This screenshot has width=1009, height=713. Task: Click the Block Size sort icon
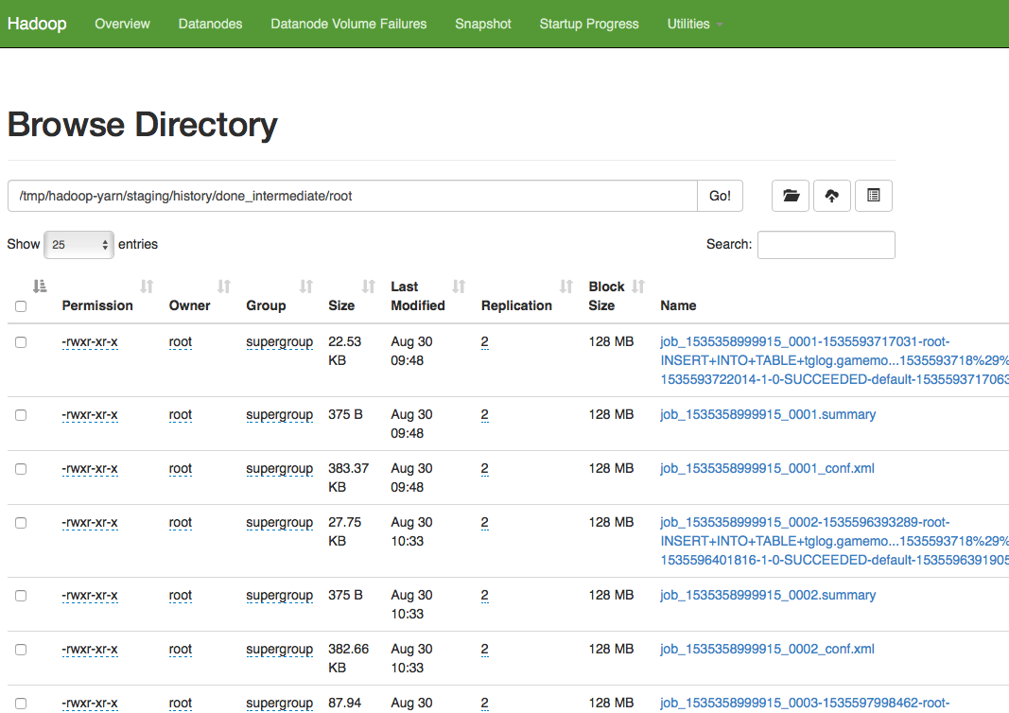[638, 287]
